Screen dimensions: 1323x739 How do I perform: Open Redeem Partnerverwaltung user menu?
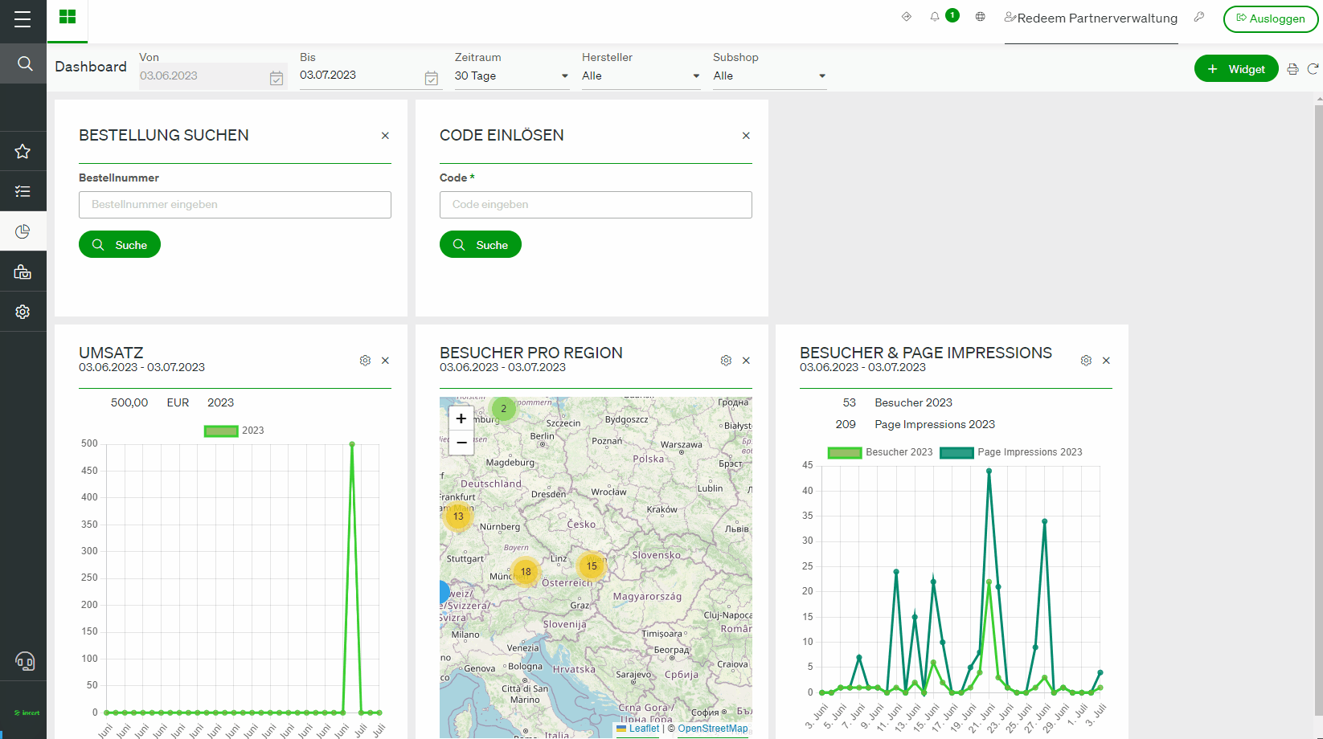tap(1091, 18)
